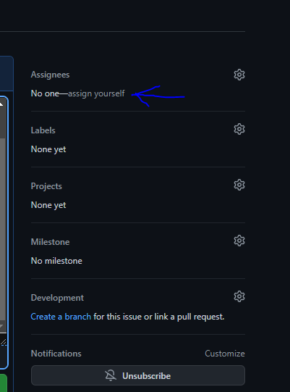This screenshot has width=290, height=392.
Task: Expand the Development section heading
Action: 57,298
